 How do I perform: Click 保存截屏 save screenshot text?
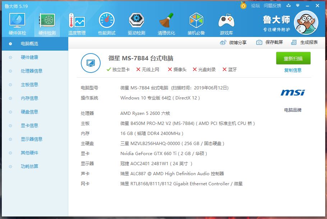click(x=274, y=42)
